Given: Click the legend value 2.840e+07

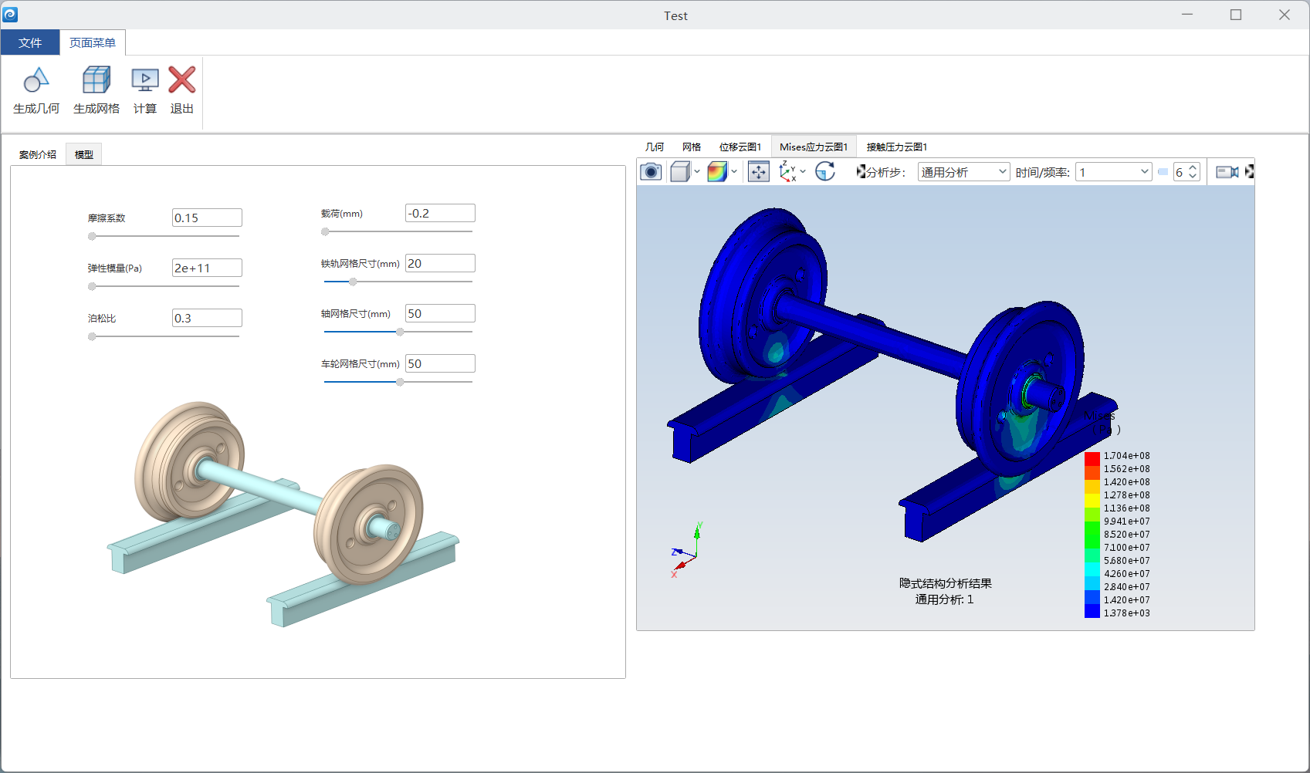Looking at the screenshot, I should click(1126, 587).
